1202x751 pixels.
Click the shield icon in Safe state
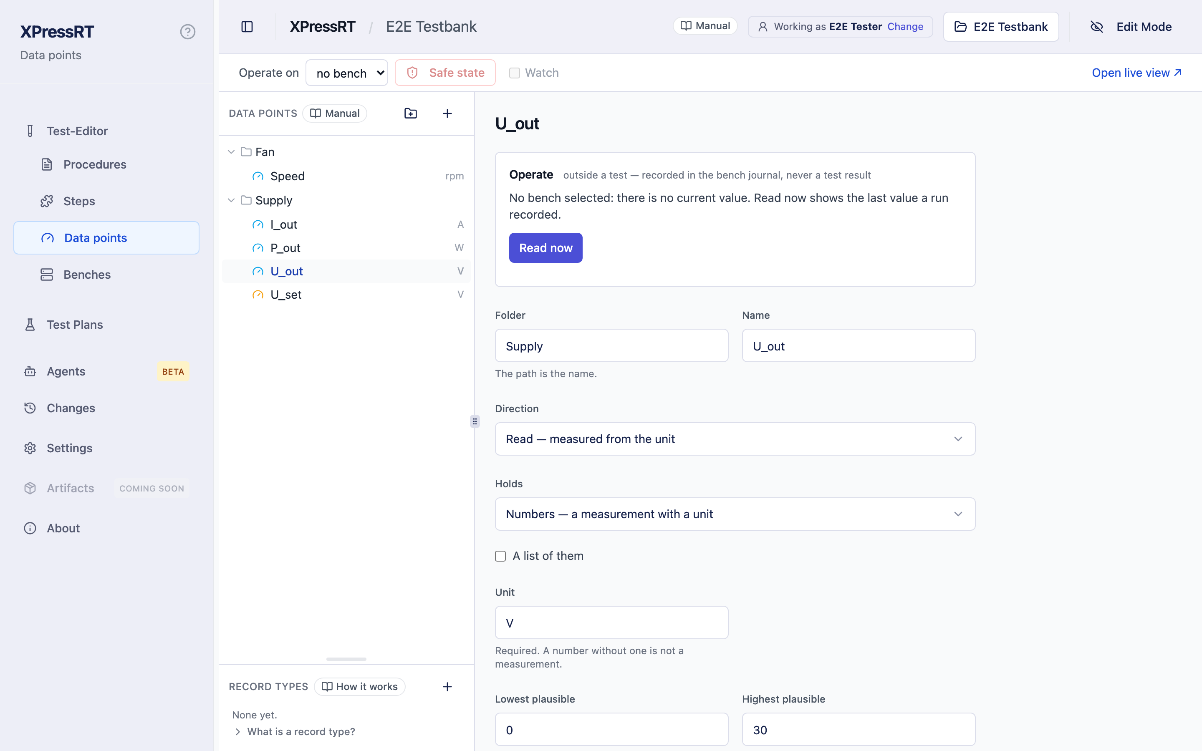(x=412, y=73)
